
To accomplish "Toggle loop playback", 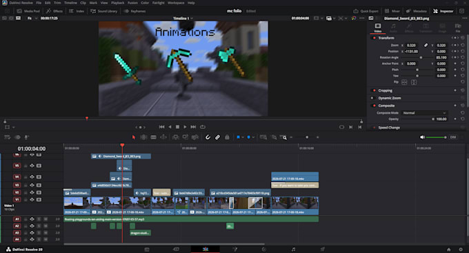I will click(x=203, y=127).
